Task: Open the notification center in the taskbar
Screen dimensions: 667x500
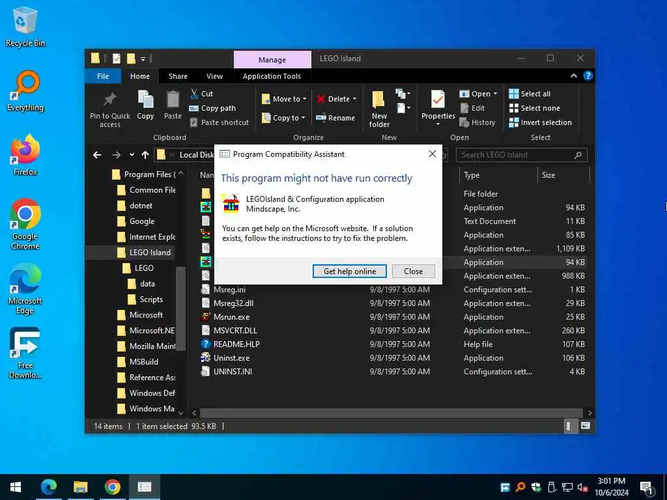Action: pos(647,488)
